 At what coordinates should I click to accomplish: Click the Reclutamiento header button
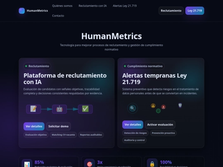(171, 11)
